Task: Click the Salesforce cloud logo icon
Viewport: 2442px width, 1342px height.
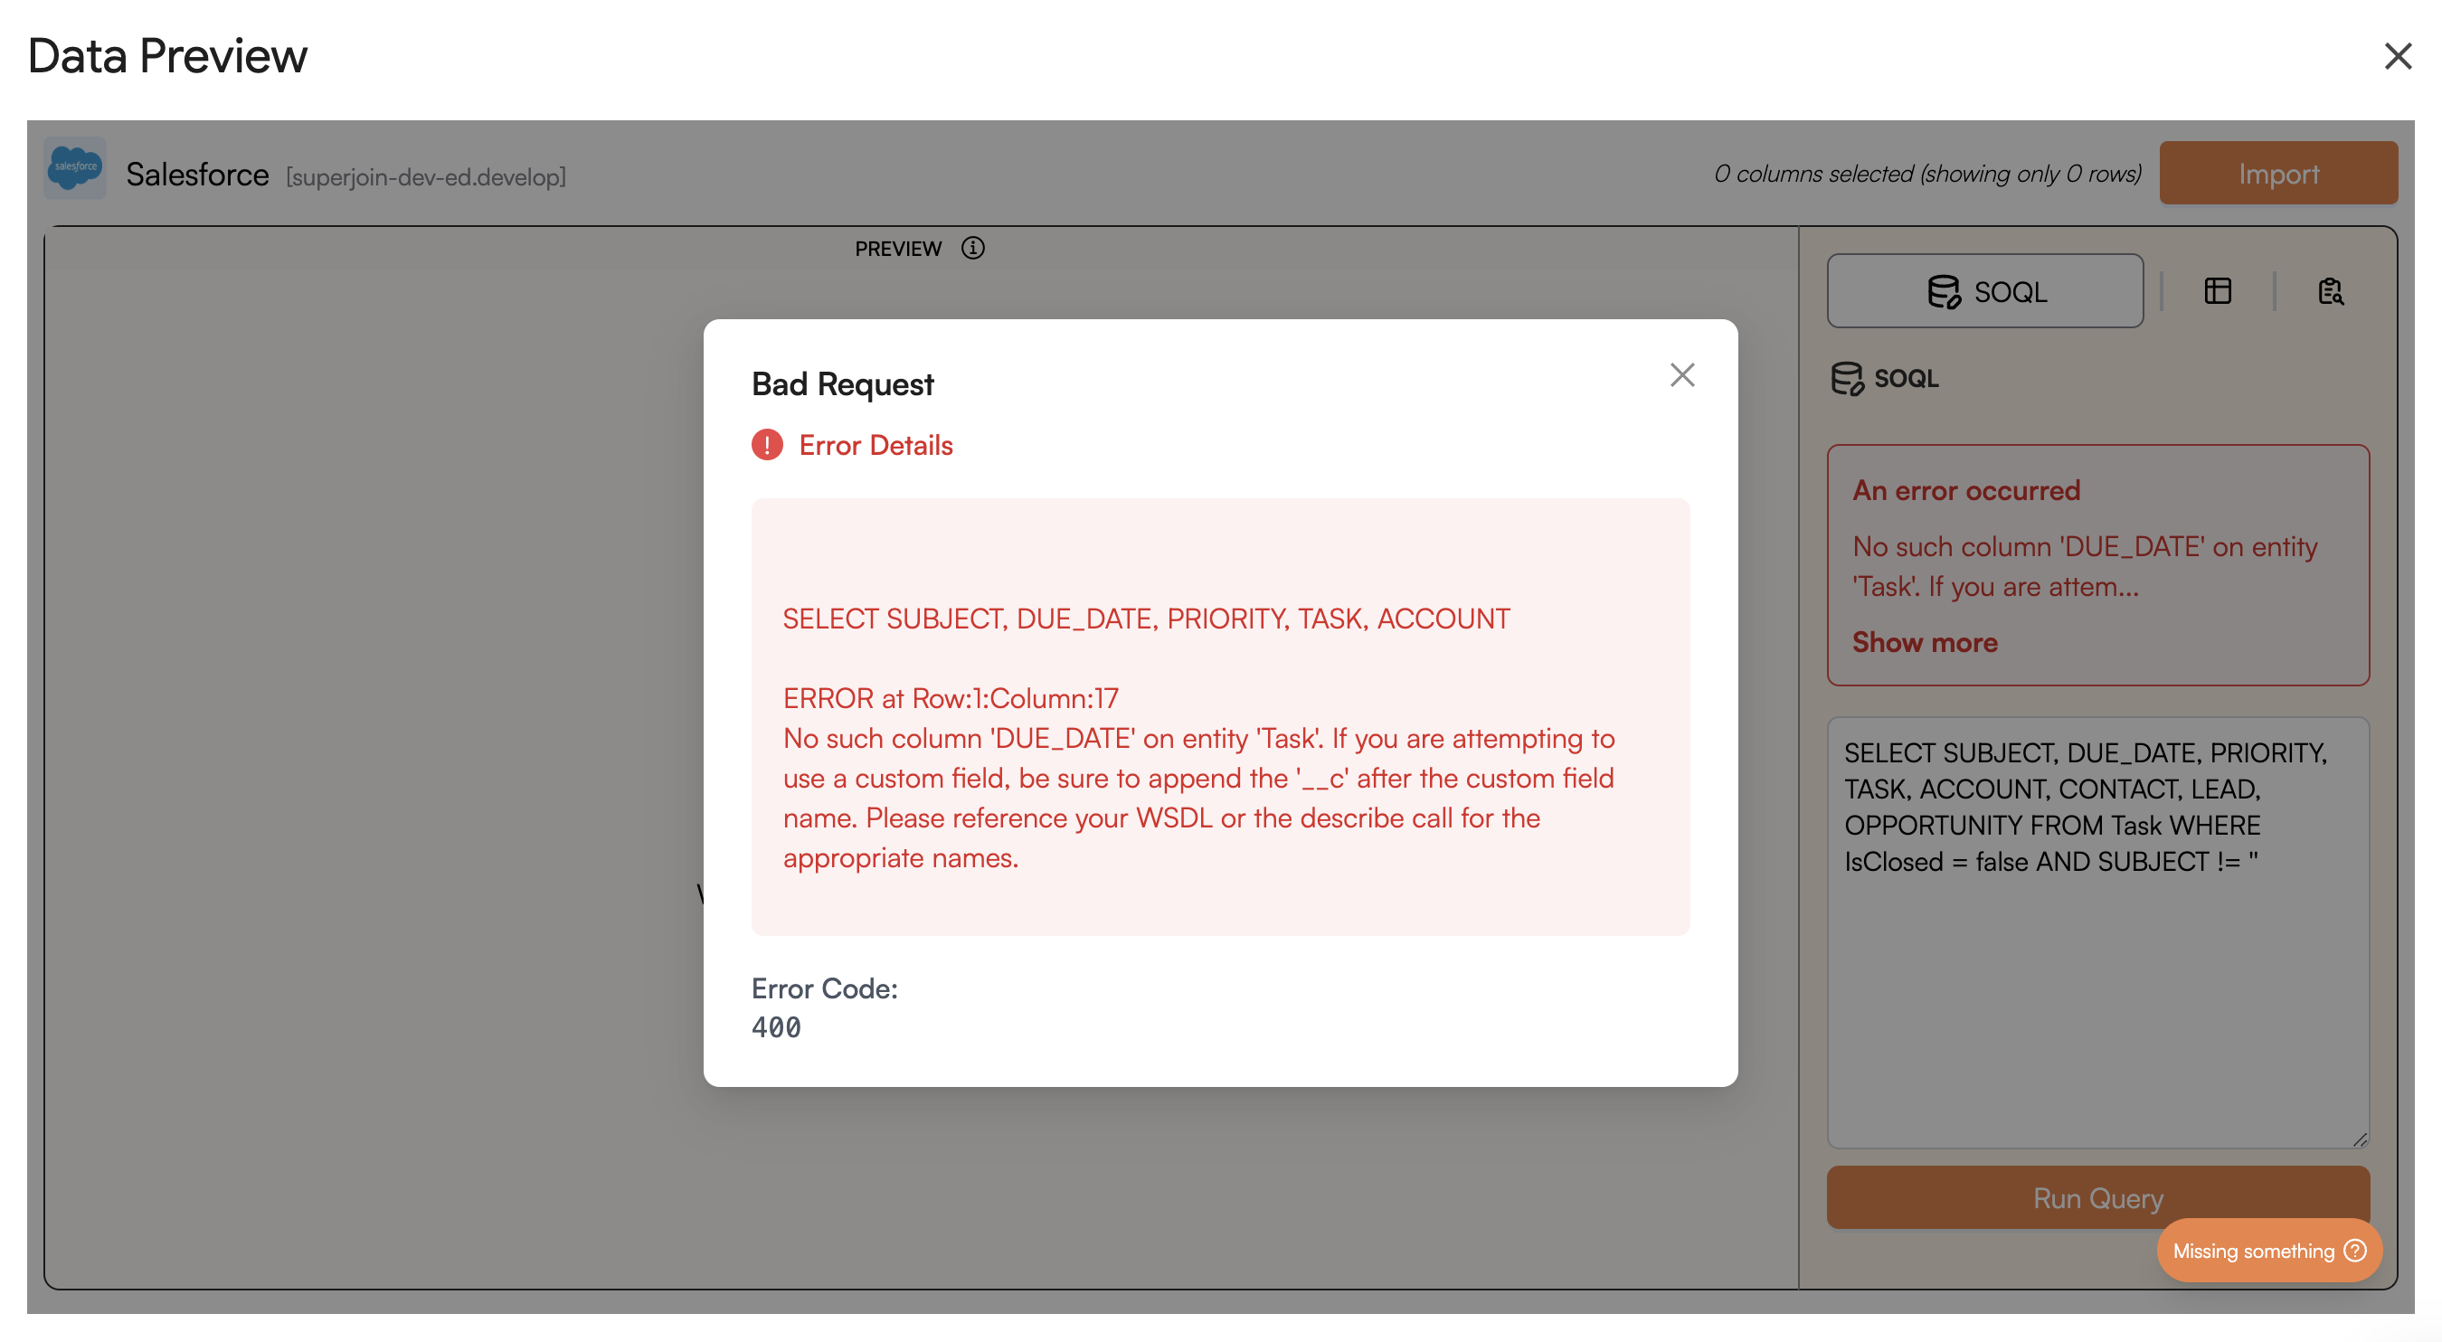Action: click(x=75, y=168)
